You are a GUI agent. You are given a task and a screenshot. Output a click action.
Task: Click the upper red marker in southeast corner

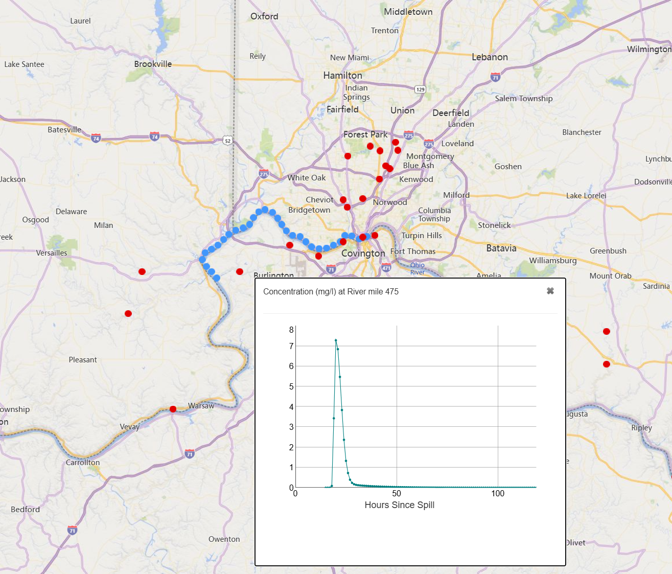click(607, 331)
